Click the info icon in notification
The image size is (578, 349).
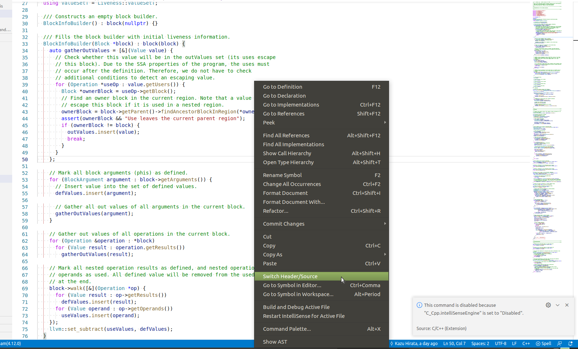(x=419, y=305)
